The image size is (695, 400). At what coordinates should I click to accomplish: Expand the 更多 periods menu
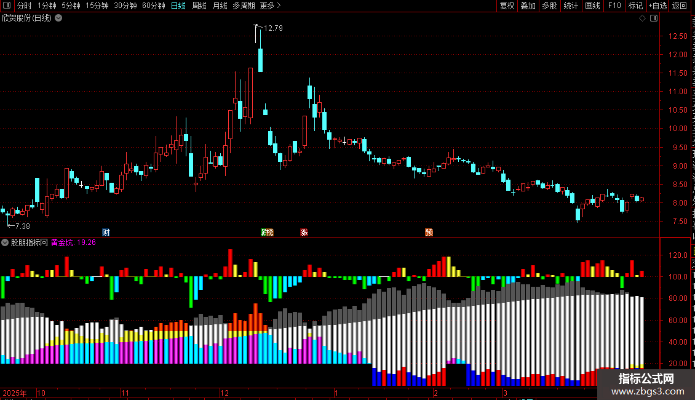click(270, 6)
